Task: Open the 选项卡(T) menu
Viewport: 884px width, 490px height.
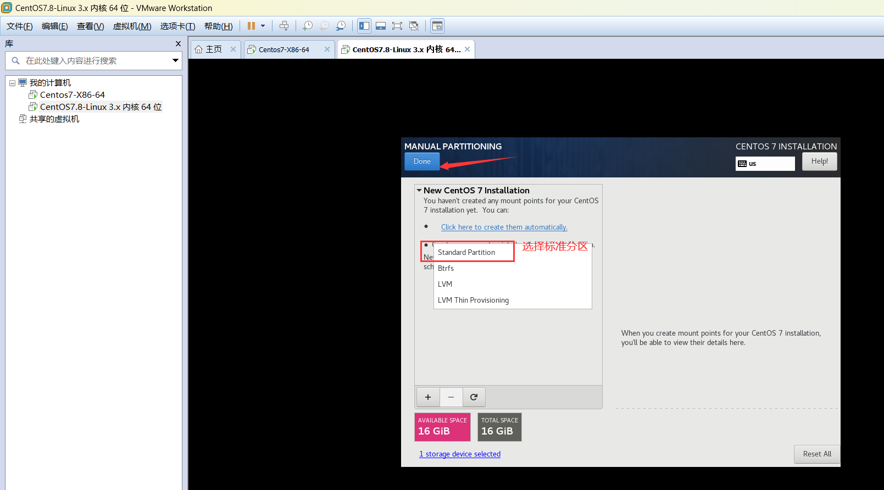Action: click(x=178, y=26)
